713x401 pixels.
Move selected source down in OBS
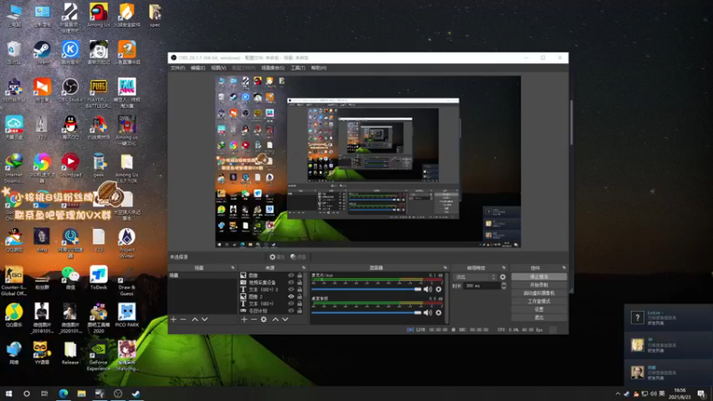click(x=285, y=319)
